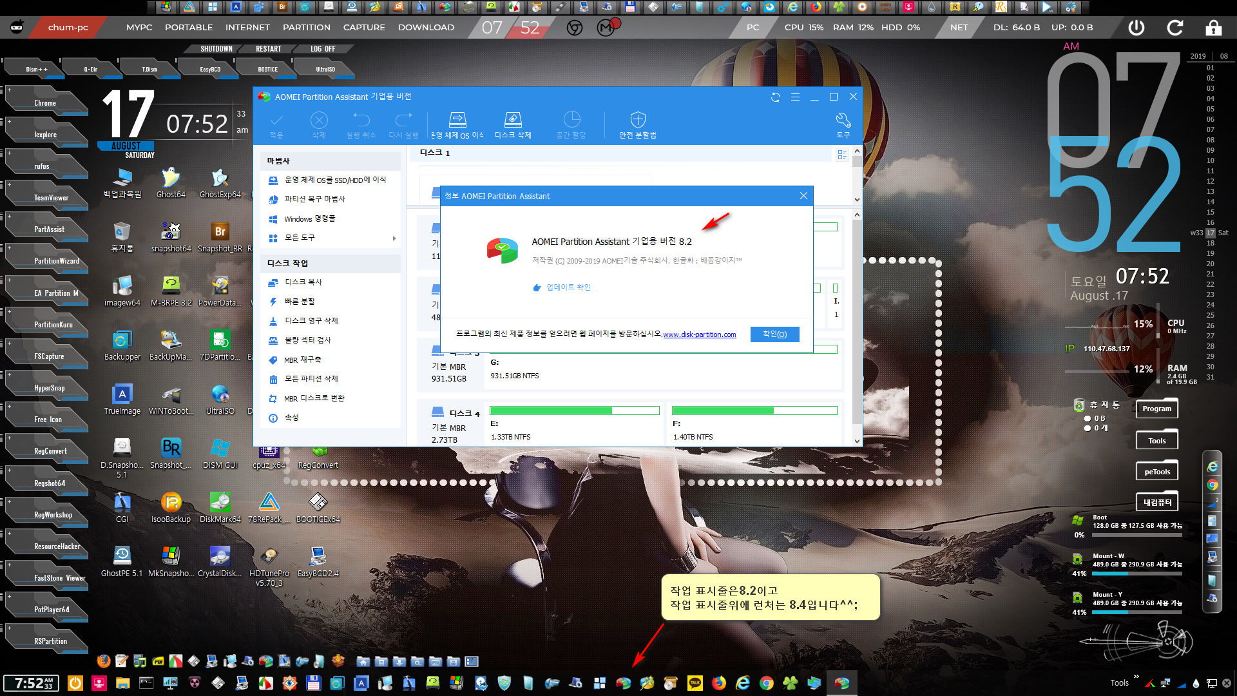Click the Redo (다시 실행) toolbar icon

point(404,124)
